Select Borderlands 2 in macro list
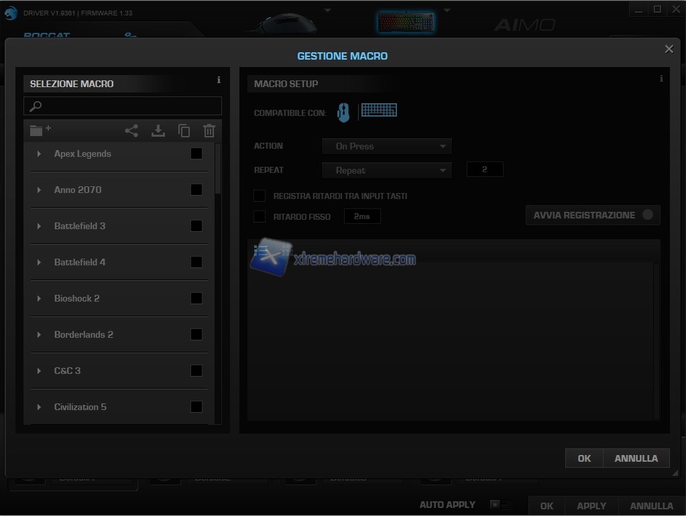The width and height of the screenshot is (686, 516). [x=84, y=334]
